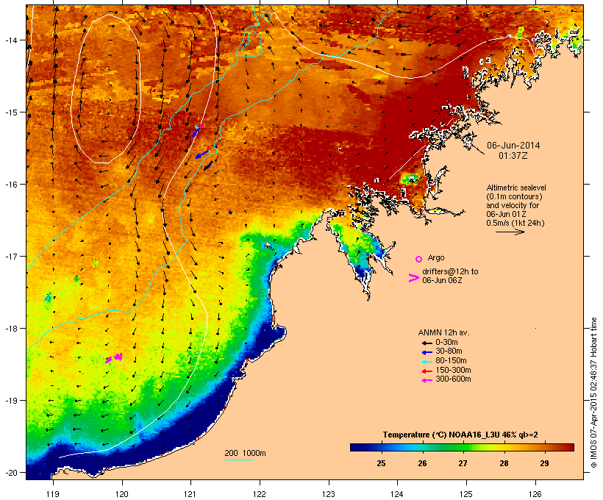Click the '-17' latitude axis label
603x500 pixels.
[x=10, y=256]
